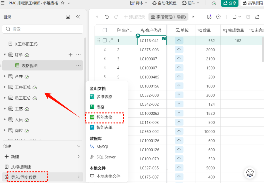Image resolution: width=264 pixels, height=183 pixels.
Task: Expand the 工序汇总 table node
Action: coord(5,87)
